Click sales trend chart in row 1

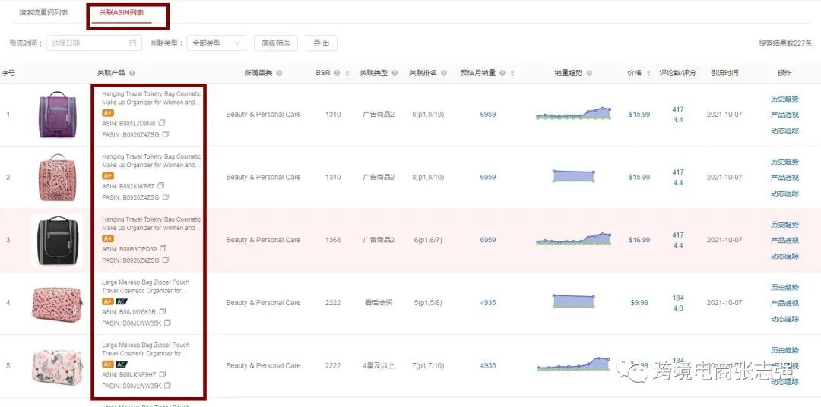pos(573,114)
